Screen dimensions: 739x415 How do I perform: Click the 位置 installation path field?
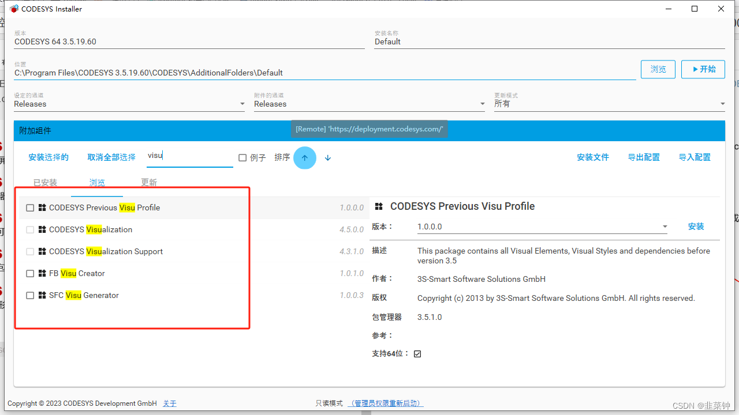[325, 73]
